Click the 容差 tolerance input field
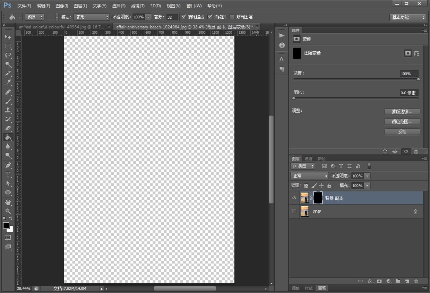 172,17
